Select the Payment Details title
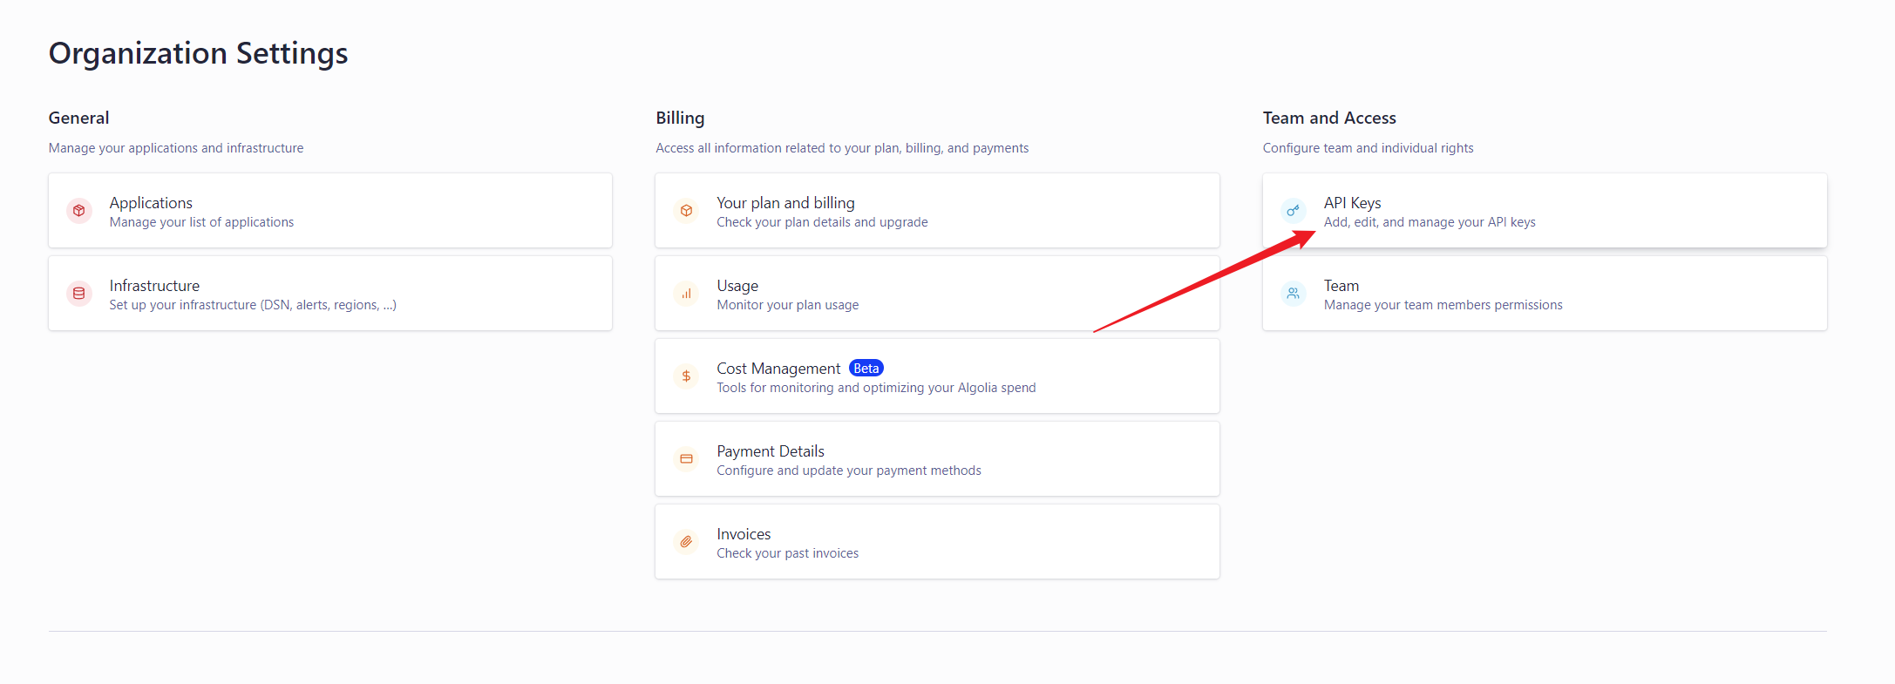 (770, 451)
